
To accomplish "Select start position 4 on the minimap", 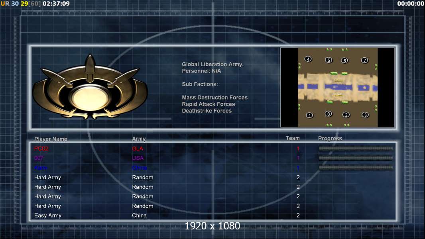I will (308, 59).
